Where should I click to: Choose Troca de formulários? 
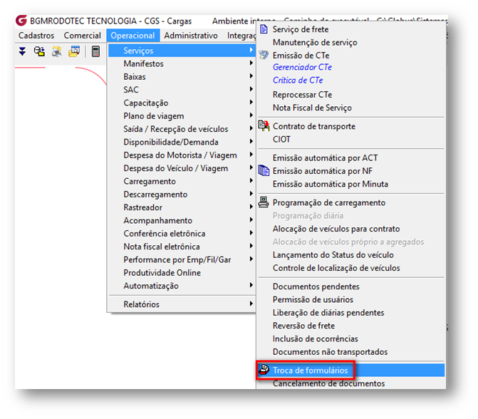pos(350,371)
